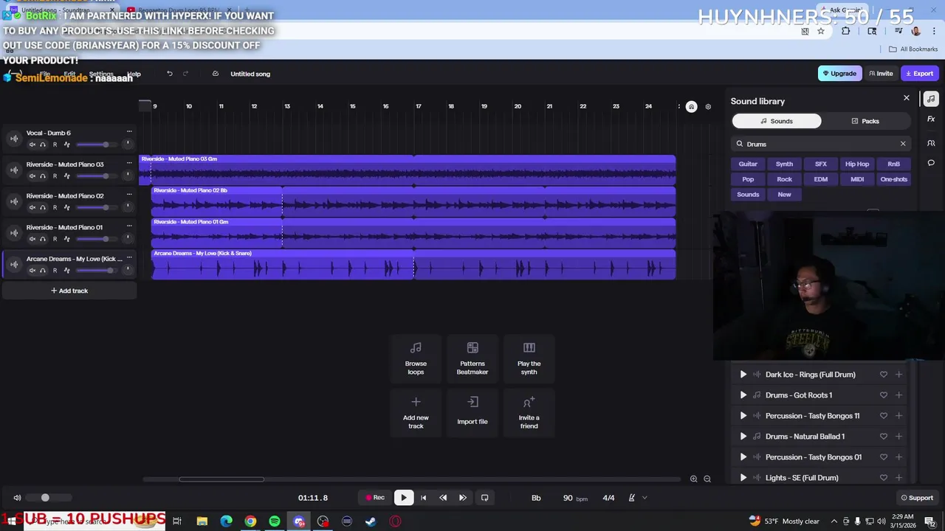Open Riverside - Muted Piano 01 track options menu
Image resolution: width=945 pixels, height=531 pixels.
coord(129,226)
